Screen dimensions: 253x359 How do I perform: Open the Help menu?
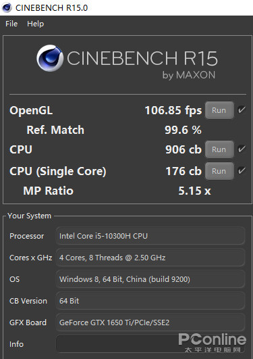pyautogui.click(x=36, y=24)
